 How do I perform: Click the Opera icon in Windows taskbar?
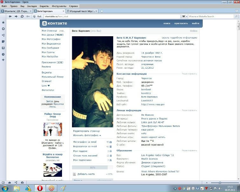(x=40, y=188)
